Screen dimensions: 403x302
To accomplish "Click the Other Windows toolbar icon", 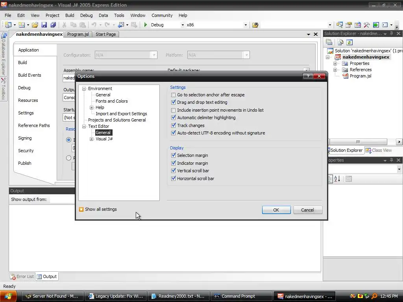I will (x=385, y=25).
